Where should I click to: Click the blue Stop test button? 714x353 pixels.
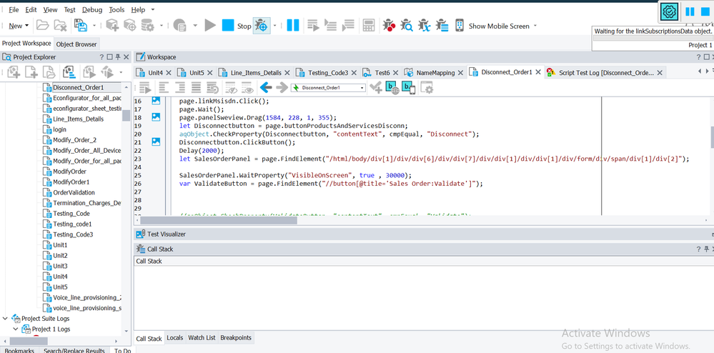[227, 26]
